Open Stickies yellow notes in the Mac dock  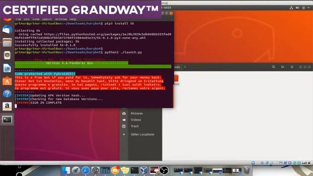[x=125, y=170]
